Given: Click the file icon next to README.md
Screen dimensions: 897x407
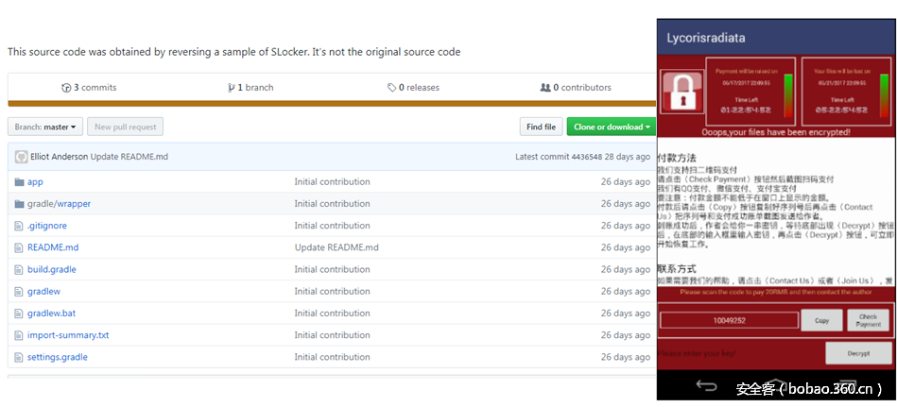Looking at the screenshot, I should click(x=19, y=247).
